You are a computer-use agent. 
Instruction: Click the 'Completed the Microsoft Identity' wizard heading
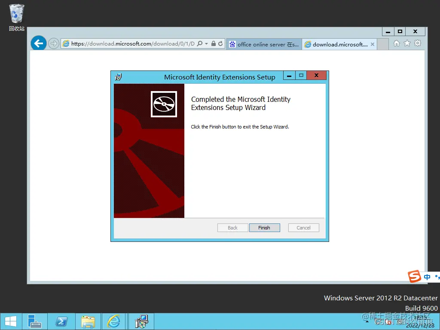(241, 103)
